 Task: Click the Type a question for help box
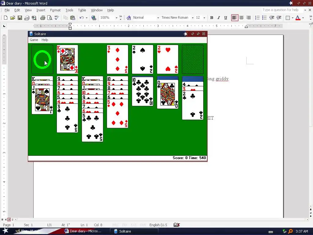[x=282, y=10]
